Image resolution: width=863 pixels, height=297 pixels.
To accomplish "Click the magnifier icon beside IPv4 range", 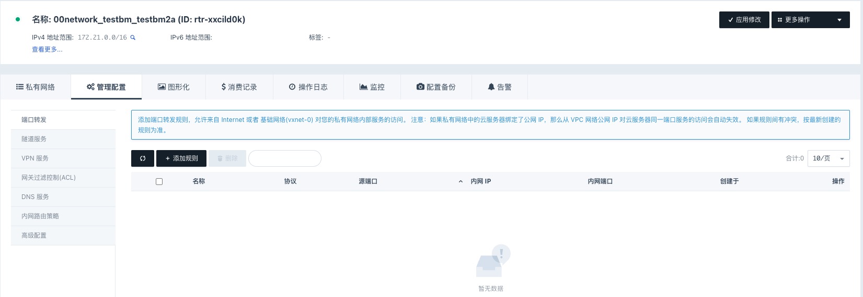I will (133, 38).
